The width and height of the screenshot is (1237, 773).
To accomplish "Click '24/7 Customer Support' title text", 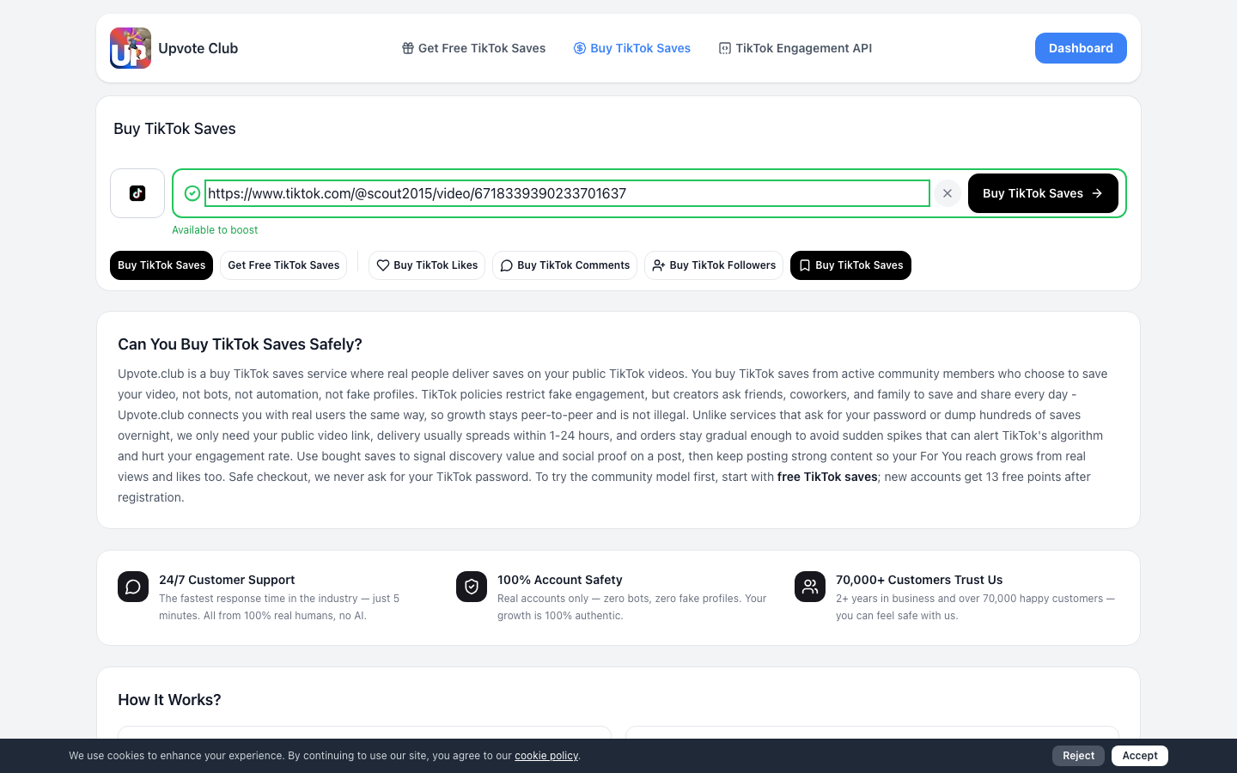I will click(227, 580).
